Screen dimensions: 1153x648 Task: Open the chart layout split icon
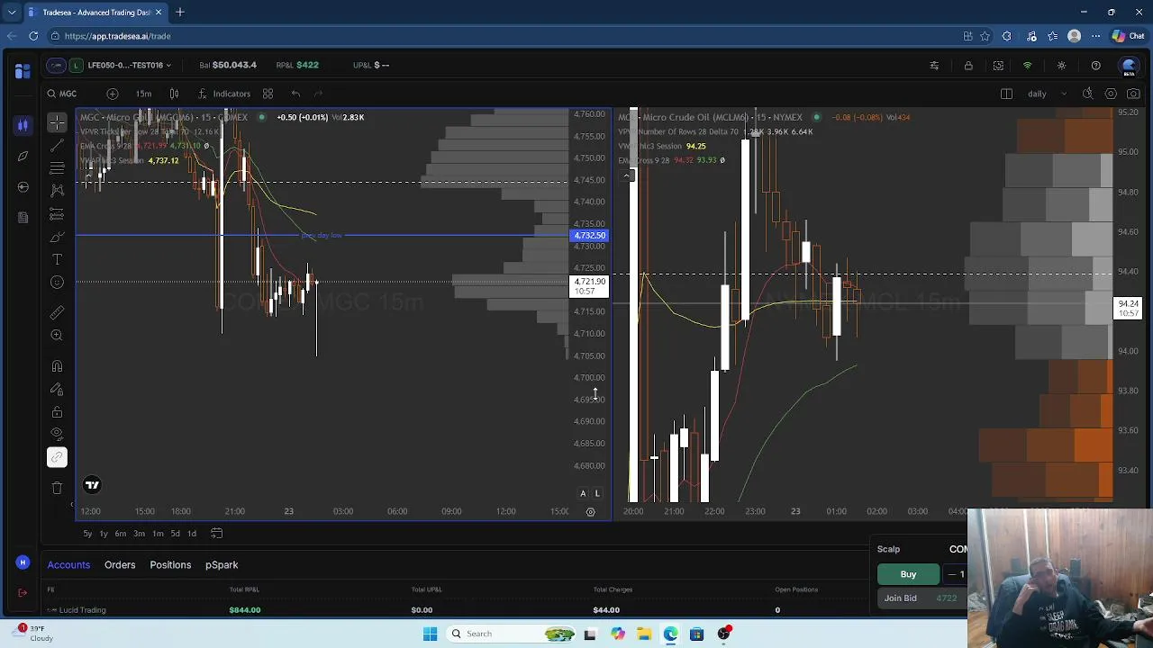(1006, 94)
